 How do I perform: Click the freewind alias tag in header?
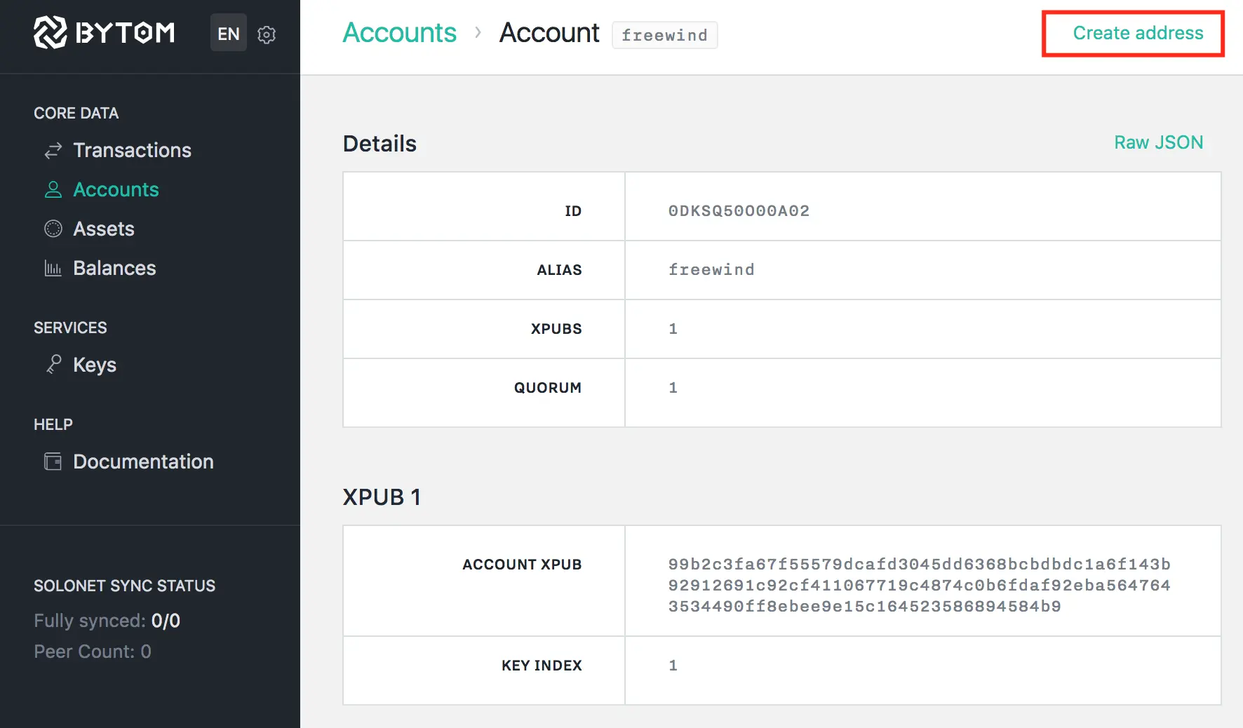(x=664, y=35)
